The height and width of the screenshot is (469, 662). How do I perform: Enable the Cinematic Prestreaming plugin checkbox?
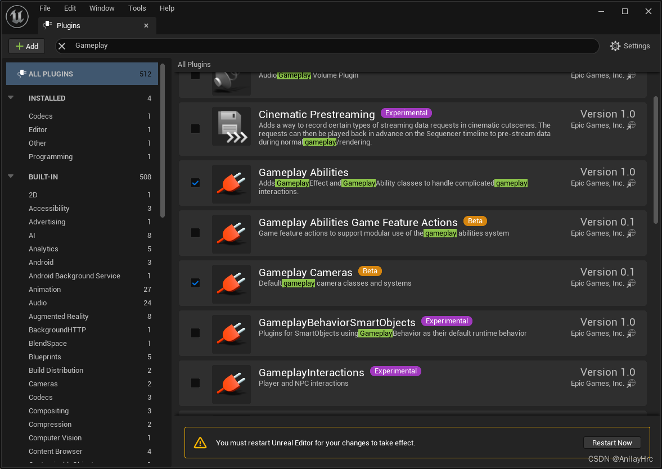195,129
